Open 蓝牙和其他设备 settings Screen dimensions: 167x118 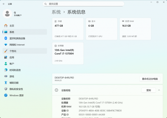25,38
